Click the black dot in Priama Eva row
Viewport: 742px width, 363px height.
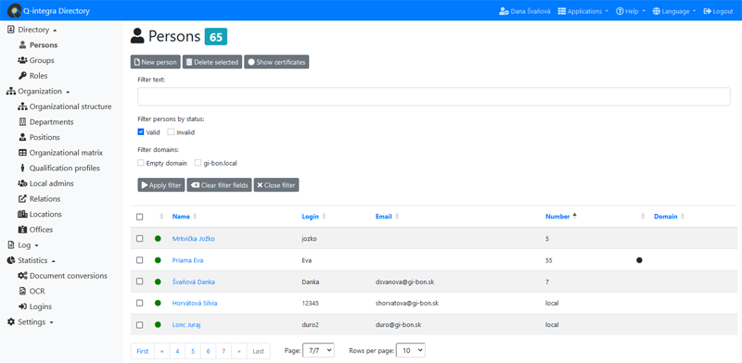tap(639, 260)
